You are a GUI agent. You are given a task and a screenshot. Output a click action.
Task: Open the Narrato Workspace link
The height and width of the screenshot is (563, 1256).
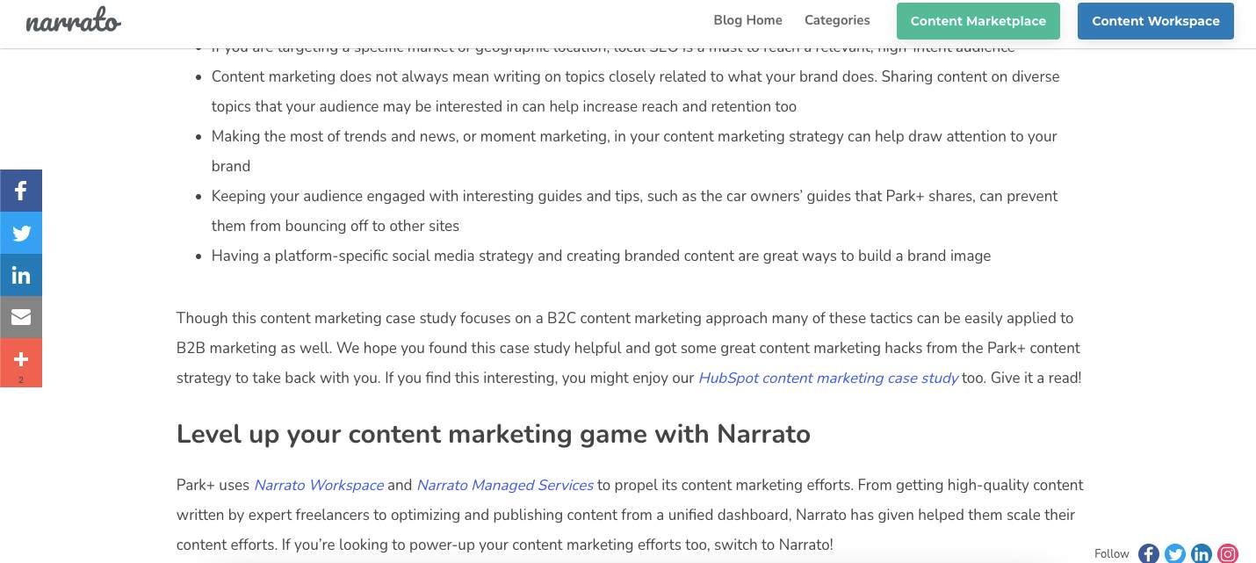coord(319,485)
